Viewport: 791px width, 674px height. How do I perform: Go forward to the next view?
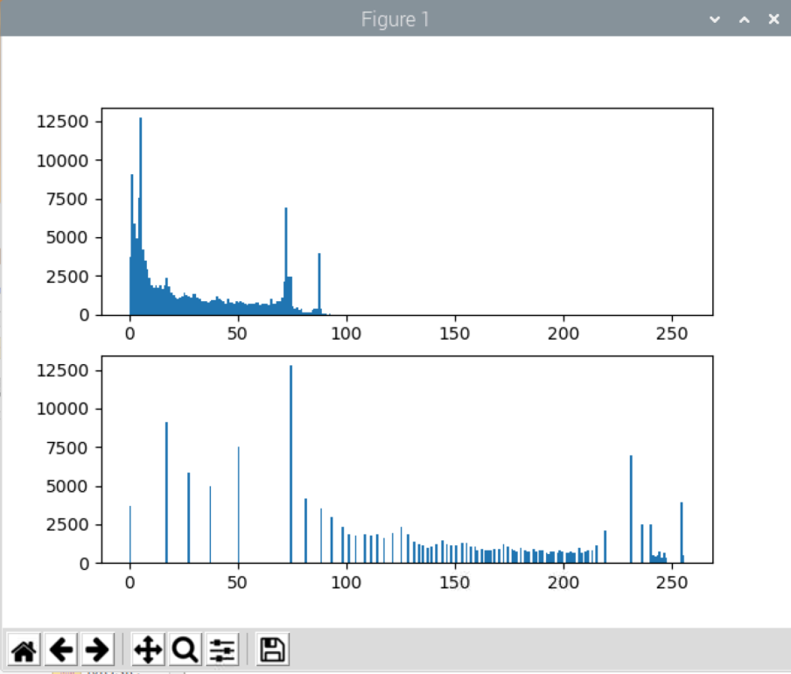click(x=97, y=649)
